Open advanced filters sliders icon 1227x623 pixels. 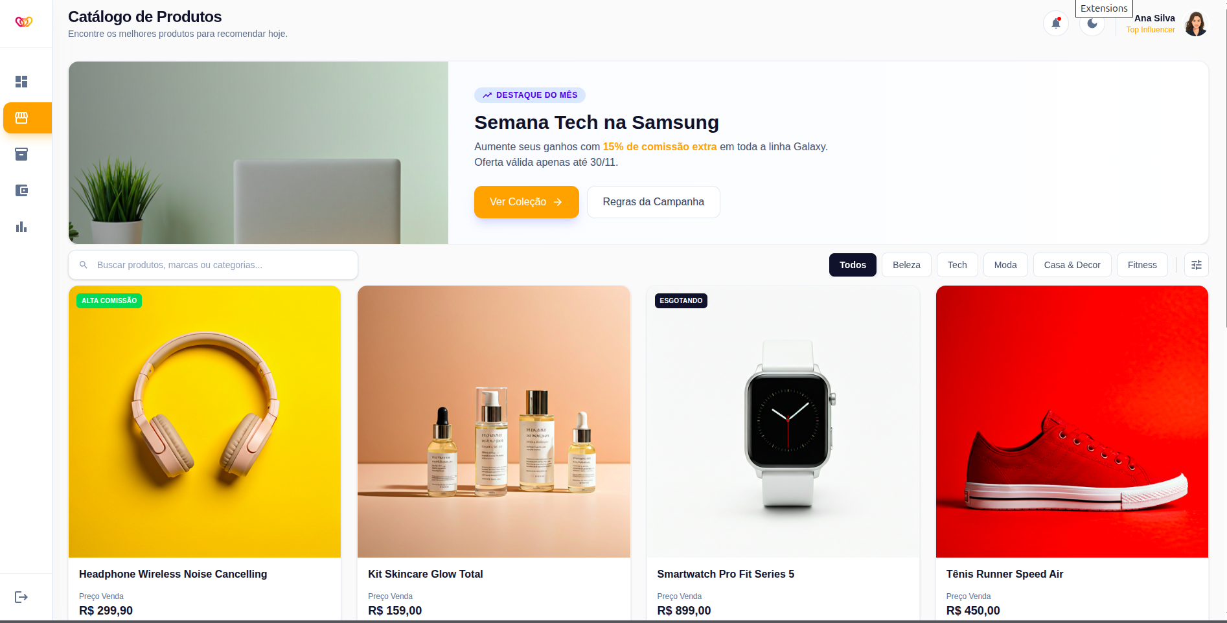pos(1197,265)
